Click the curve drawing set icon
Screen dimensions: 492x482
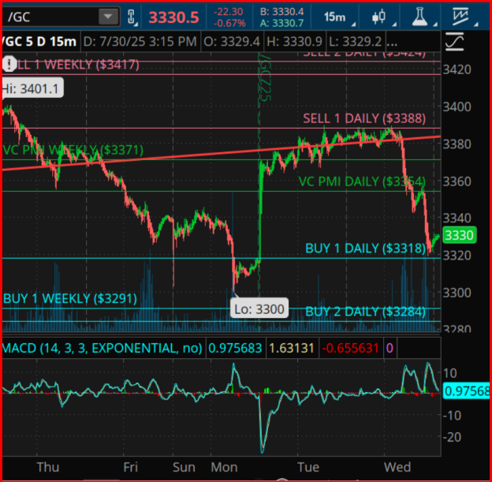coord(455,42)
